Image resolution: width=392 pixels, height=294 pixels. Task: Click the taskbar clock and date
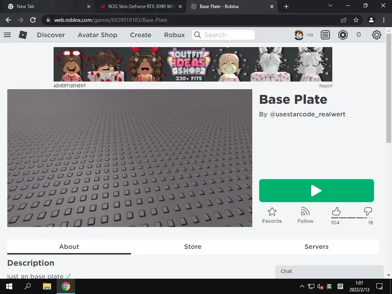point(359,286)
